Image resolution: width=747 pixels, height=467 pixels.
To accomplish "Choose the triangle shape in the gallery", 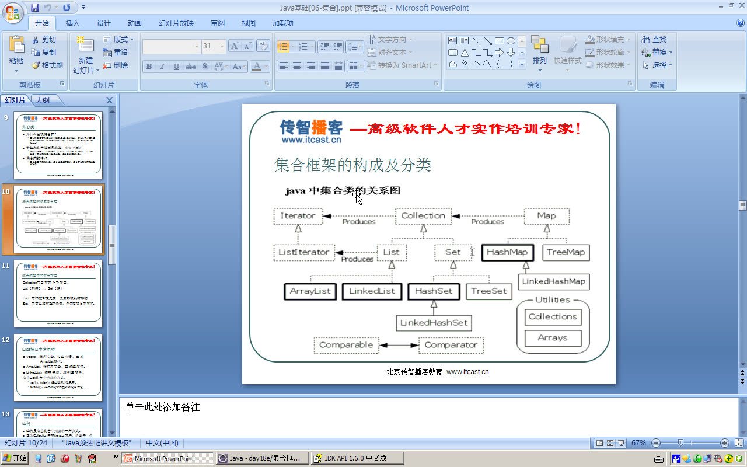I will (x=465, y=53).
